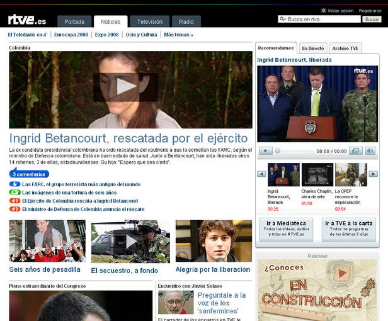
Task: Click in the Busca en rtve search field
Action: (321, 19)
